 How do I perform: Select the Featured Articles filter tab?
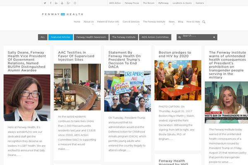pos(61,37)
